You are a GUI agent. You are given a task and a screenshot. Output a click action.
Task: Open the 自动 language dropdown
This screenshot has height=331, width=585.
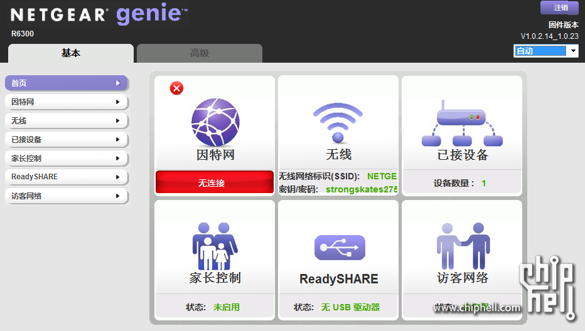[x=546, y=51]
